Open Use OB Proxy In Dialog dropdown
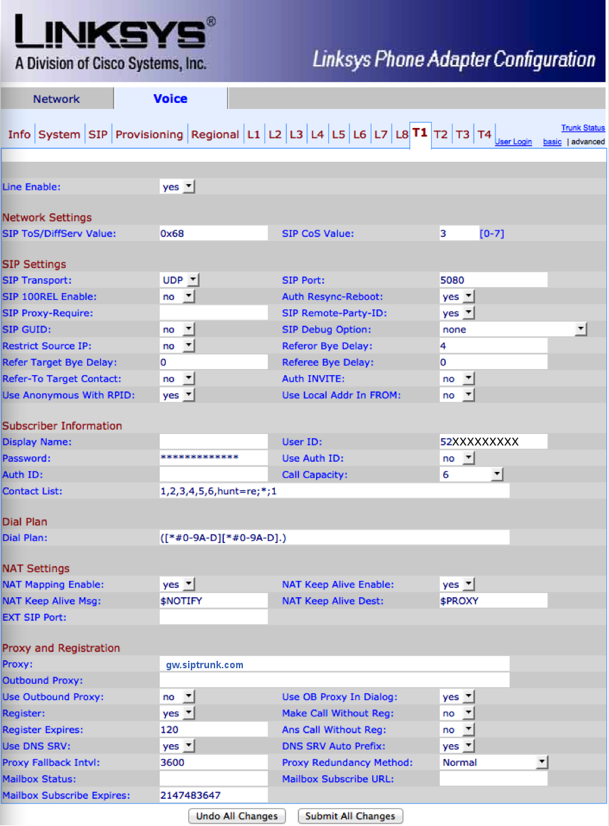The height and width of the screenshot is (826, 609). [x=458, y=697]
